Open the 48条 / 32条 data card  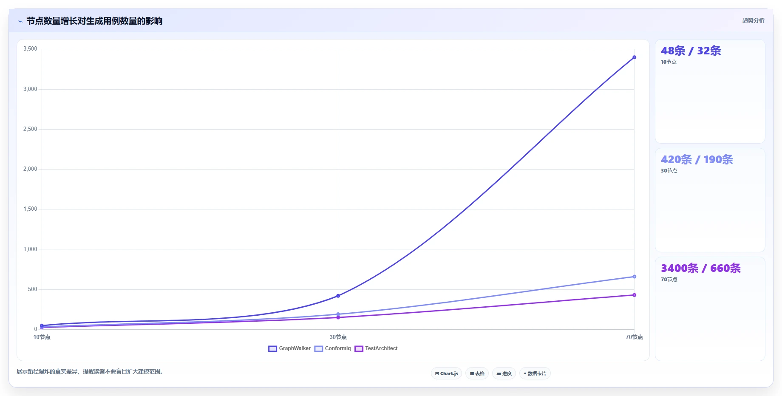pyautogui.click(x=710, y=91)
